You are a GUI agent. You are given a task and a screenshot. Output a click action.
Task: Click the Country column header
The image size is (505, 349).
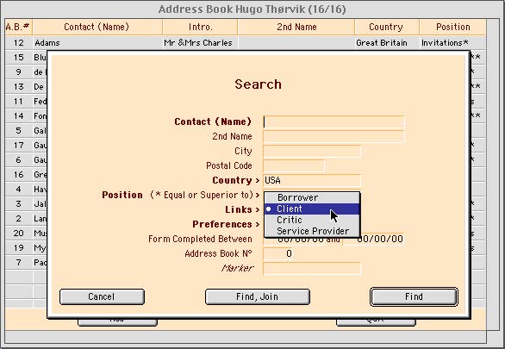386,27
